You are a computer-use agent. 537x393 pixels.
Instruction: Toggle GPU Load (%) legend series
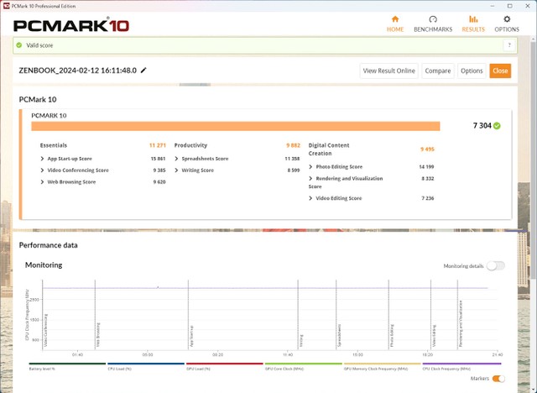224,366
